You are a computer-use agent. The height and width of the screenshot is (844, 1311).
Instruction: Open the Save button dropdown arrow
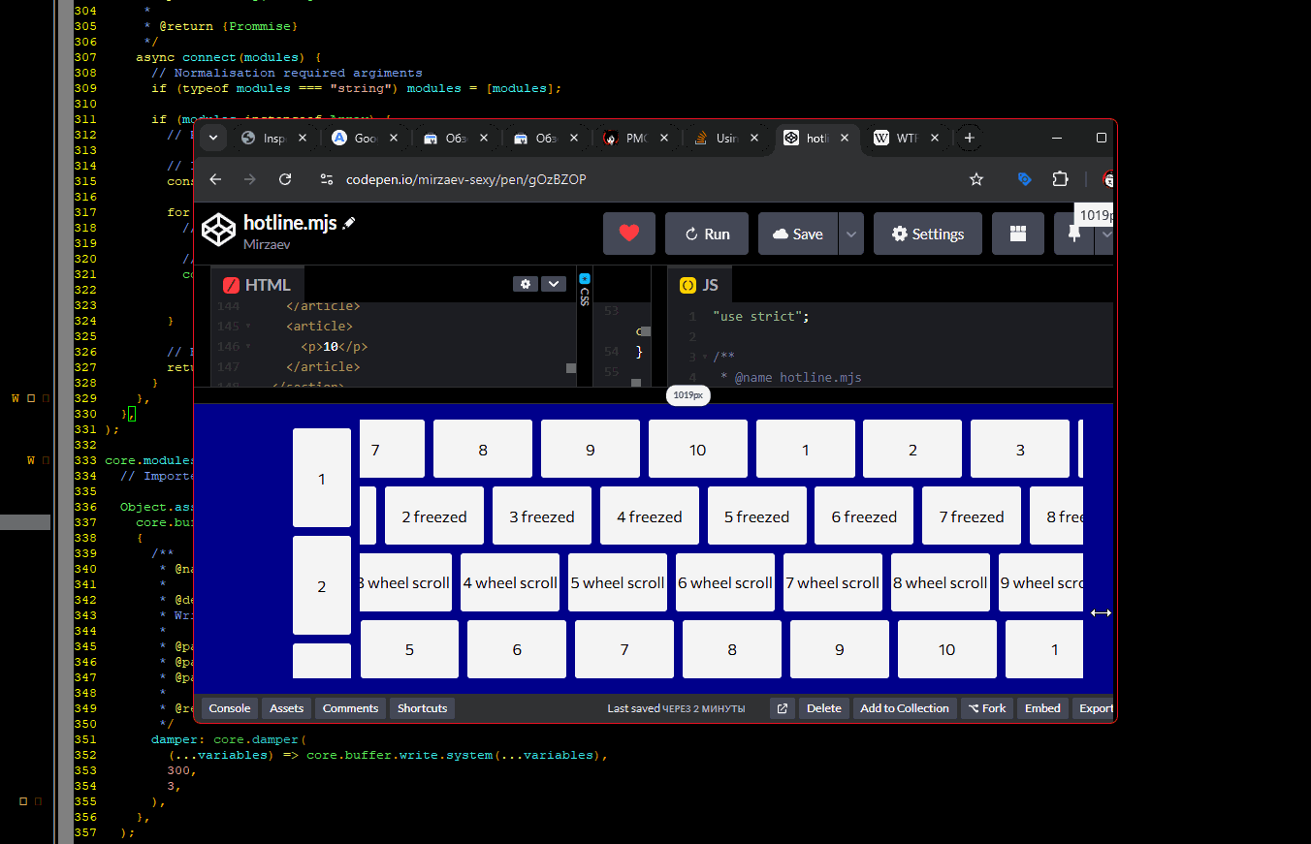(x=850, y=234)
